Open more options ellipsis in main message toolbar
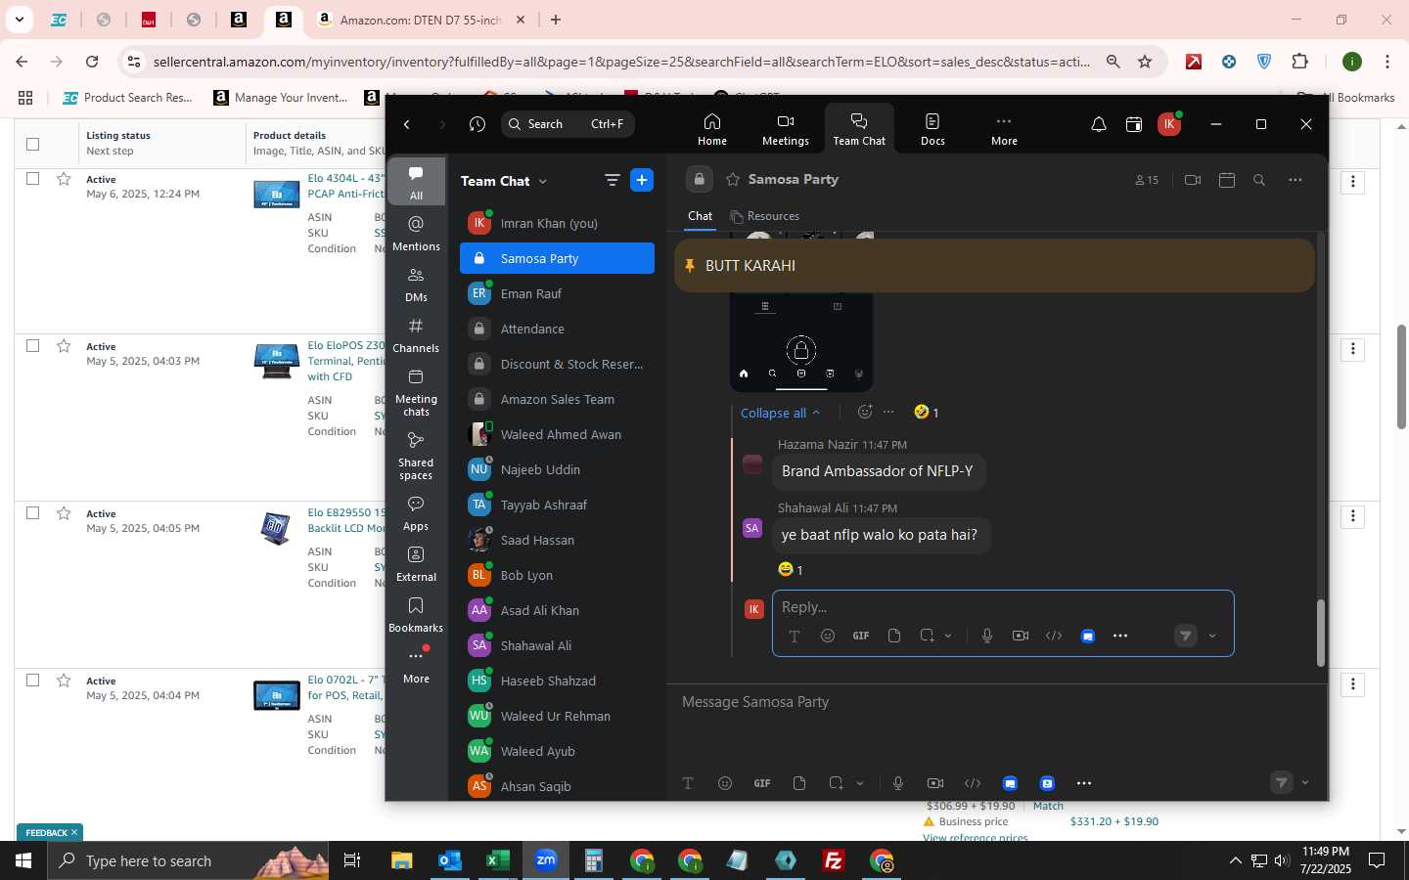This screenshot has height=880, width=1409. click(x=1083, y=783)
